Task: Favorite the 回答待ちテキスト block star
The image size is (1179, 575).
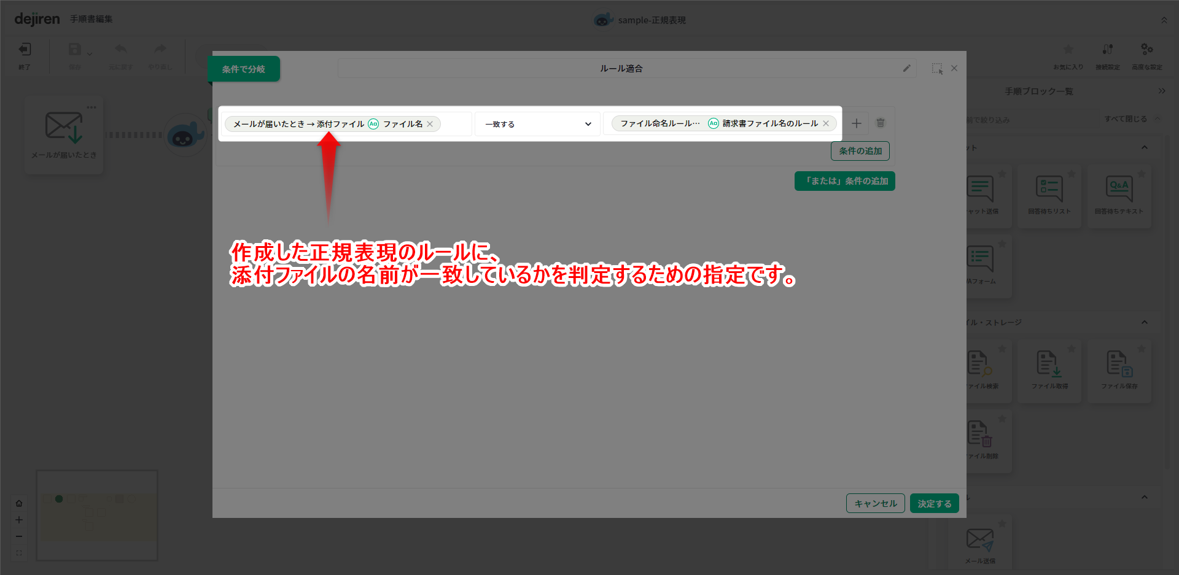Action: coord(1142,174)
